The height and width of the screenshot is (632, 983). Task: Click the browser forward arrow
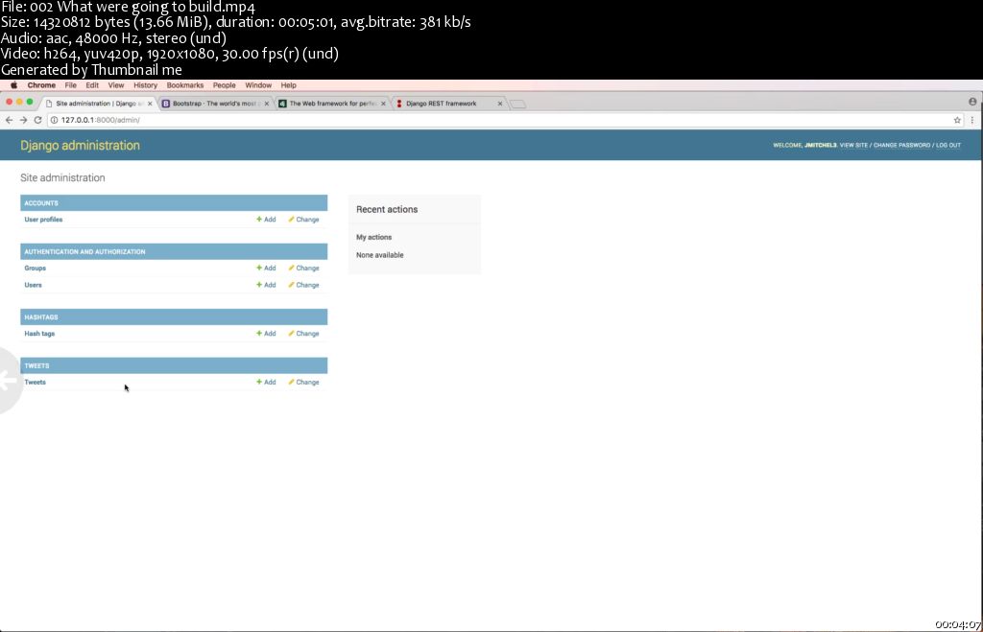coord(23,120)
